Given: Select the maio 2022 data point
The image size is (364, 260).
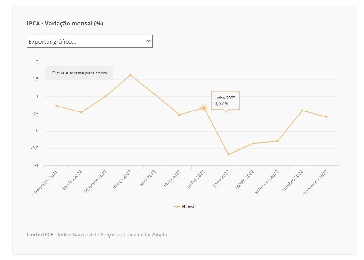Looking at the screenshot, I should point(179,115).
